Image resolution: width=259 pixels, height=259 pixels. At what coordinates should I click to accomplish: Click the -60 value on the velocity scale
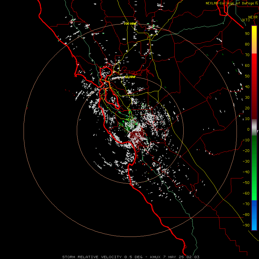[x=246, y=193]
